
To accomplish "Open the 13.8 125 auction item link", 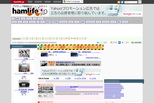I will tap(24, 73).
